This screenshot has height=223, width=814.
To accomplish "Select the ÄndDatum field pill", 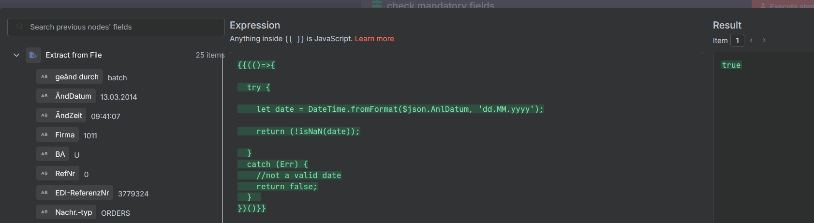I will click(66, 96).
